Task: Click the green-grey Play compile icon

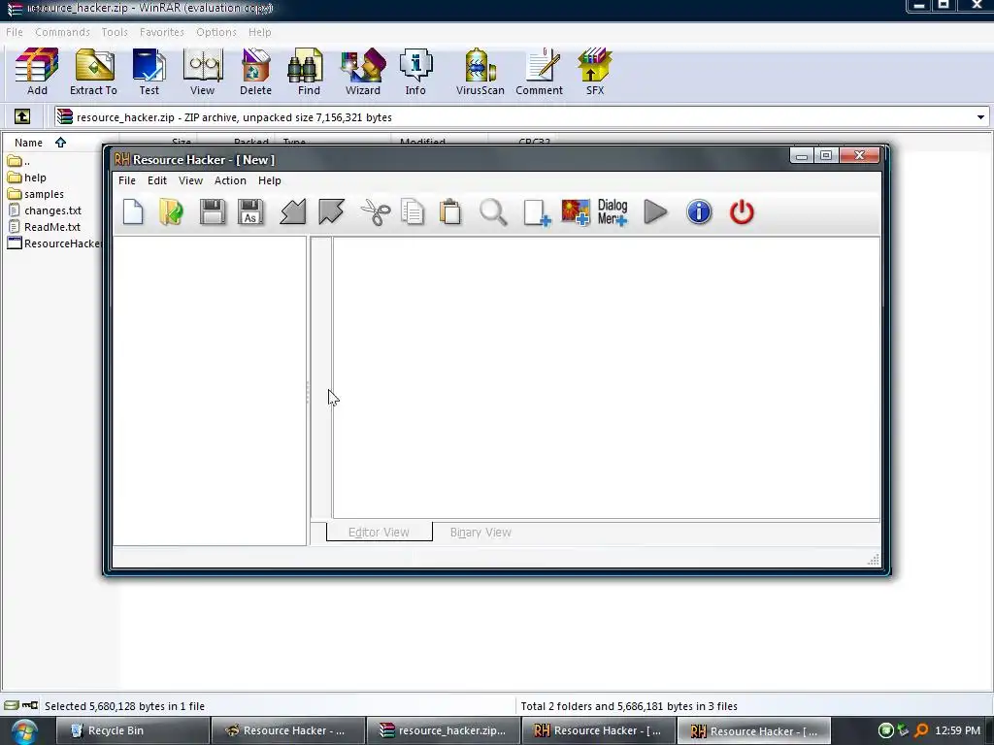Action: pyautogui.click(x=655, y=211)
